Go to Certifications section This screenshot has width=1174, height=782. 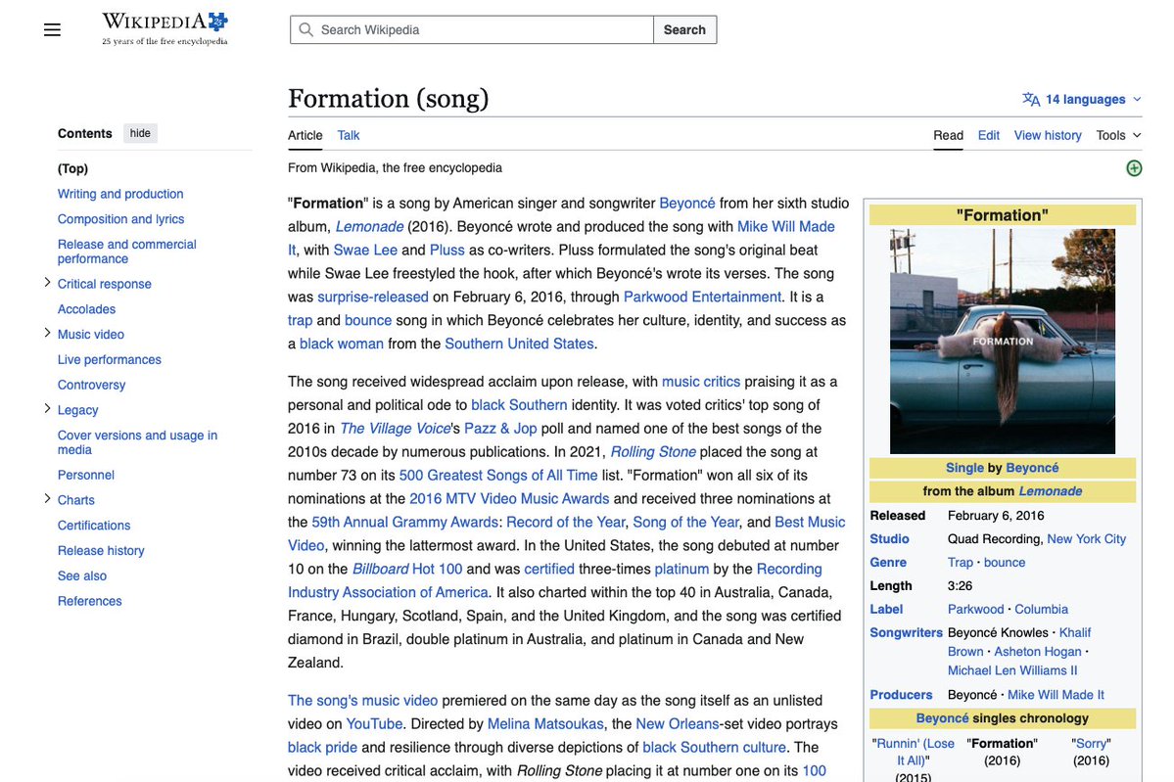coord(94,526)
